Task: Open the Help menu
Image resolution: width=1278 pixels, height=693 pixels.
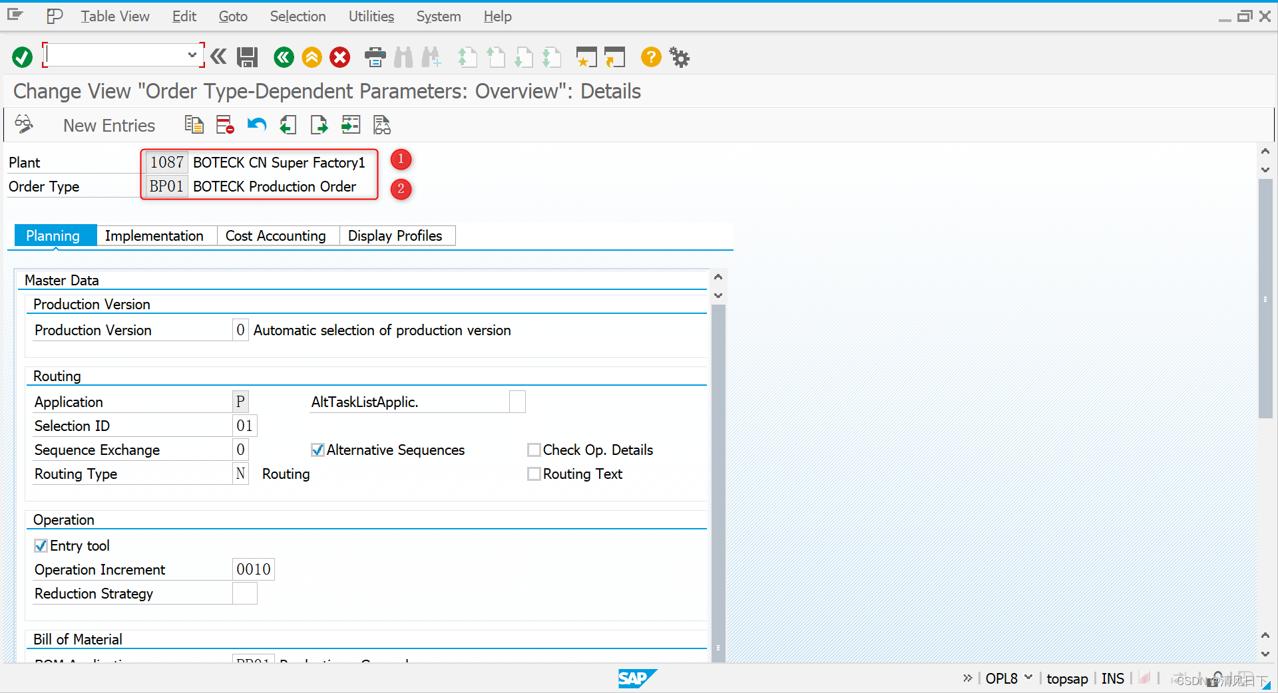Action: 497,16
